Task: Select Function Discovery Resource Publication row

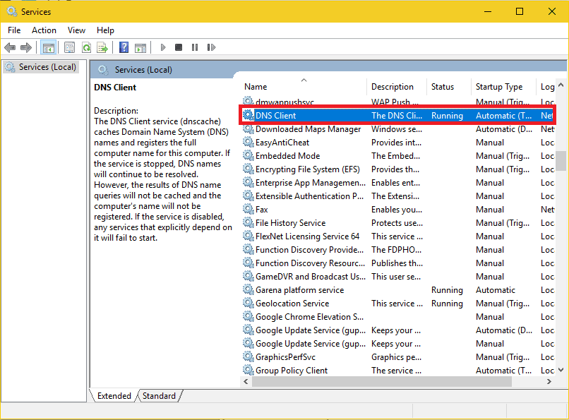Action: click(x=398, y=263)
